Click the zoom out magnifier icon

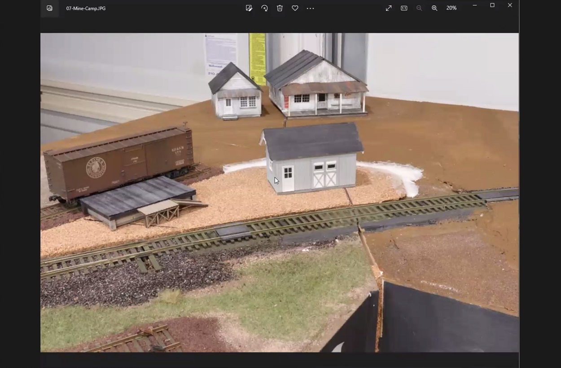click(x=419, y=8)
